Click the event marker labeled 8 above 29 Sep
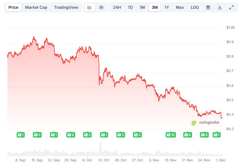Viewport: 240px width, 165px height. pyautogui.click(x=70, y=135)
